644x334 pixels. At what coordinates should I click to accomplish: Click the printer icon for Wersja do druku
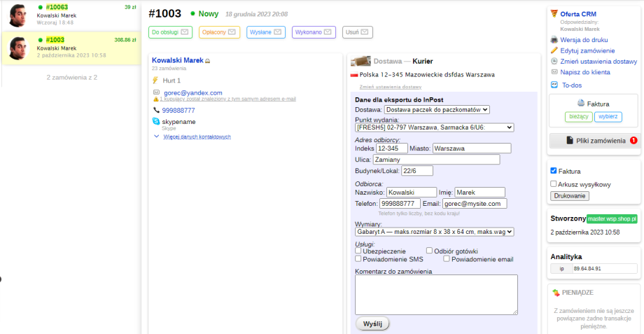pyautogui.click(x=554, y=40)
